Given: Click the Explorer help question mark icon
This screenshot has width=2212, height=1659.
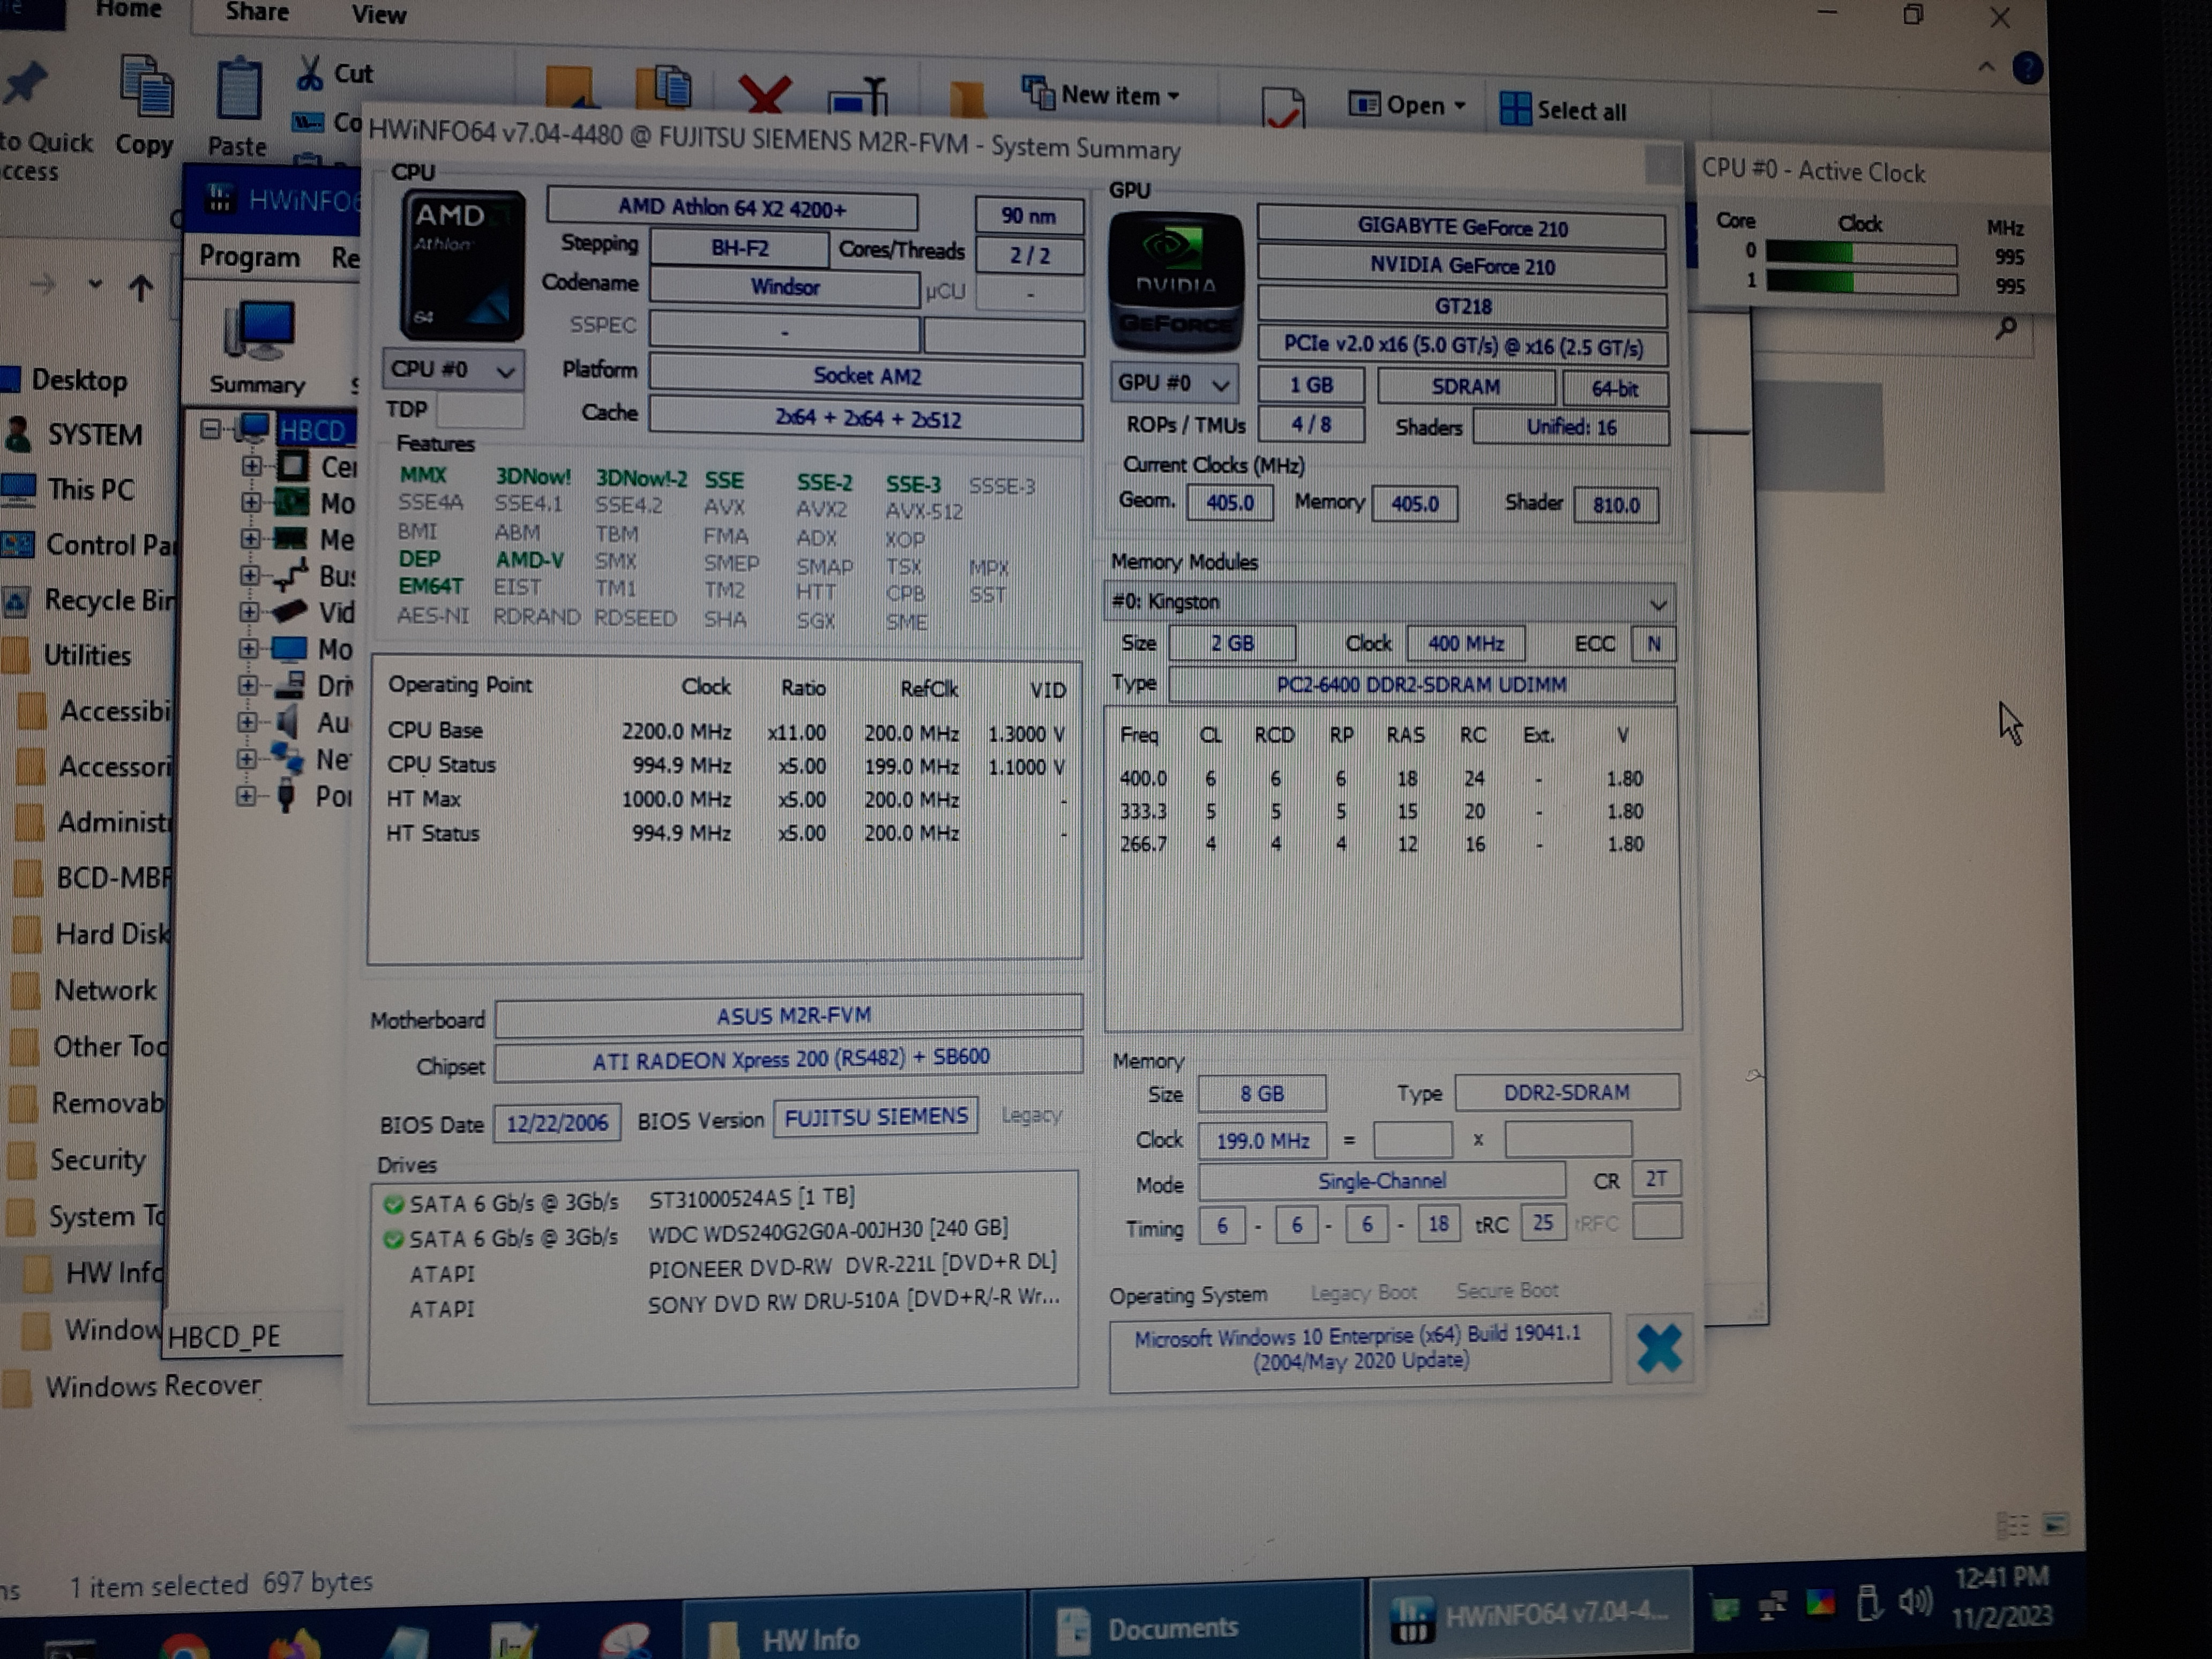Looking at the screenshot, I should (x=2028, y=68).
